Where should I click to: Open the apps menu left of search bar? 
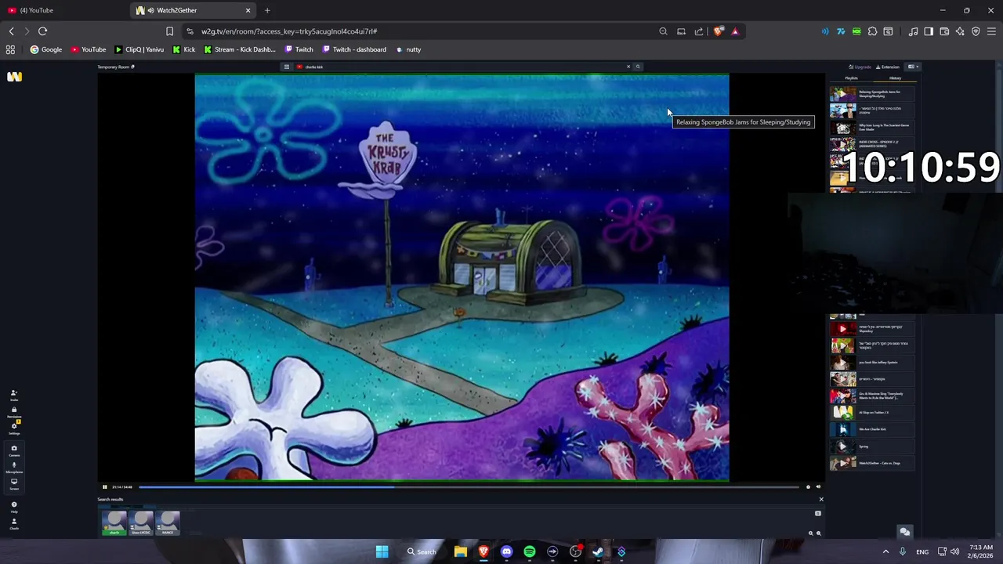click(x=287, y=67)
